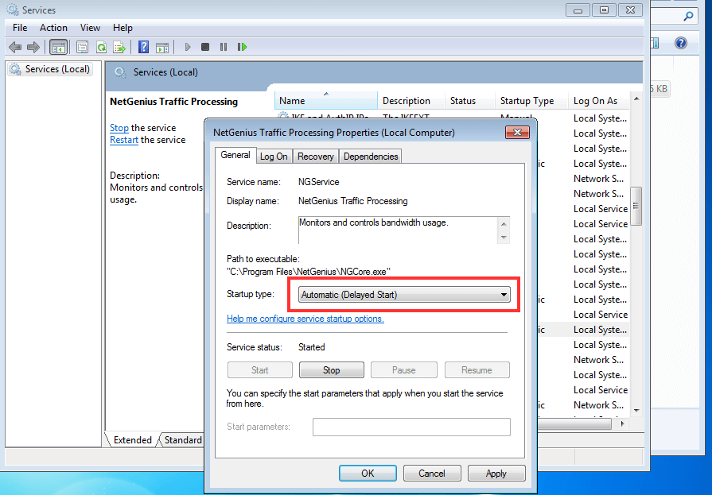Switch to the Standard view tab

click(183, 440)
